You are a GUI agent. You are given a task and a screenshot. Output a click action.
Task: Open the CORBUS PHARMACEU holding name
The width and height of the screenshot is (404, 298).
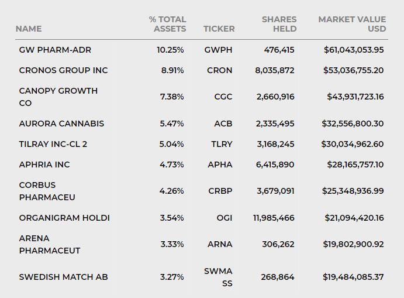[x=47, y=191]
